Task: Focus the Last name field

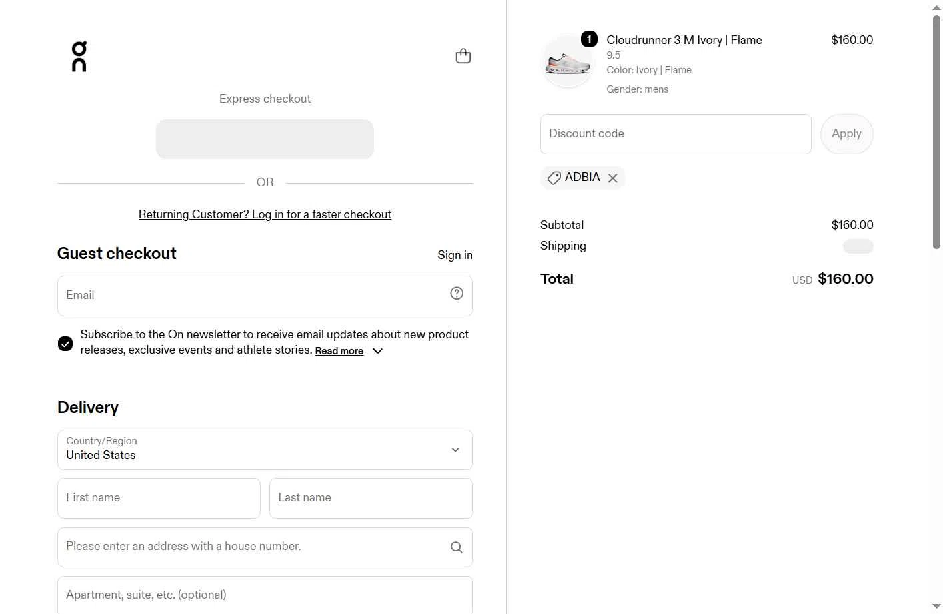Action: point(371,498)
